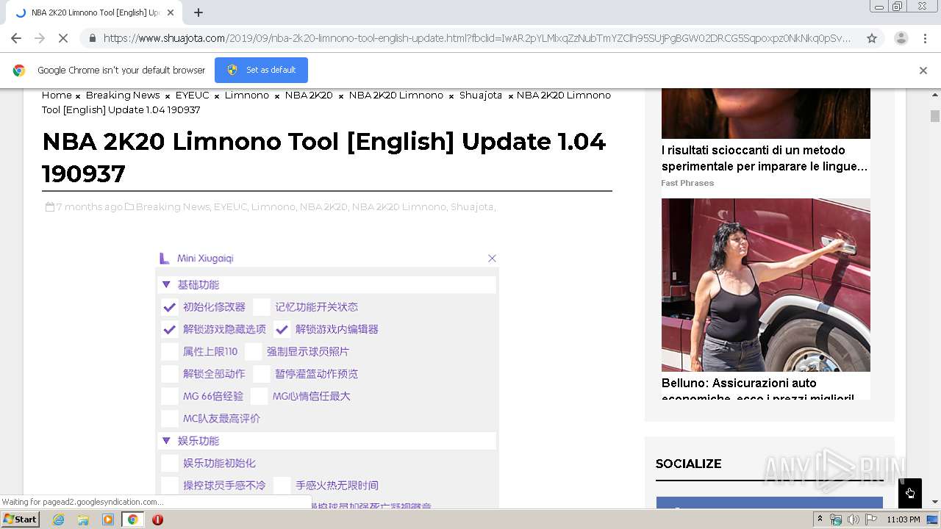Check MC队友最高评价 checkbox
Viewport: 941px width, 529px height.
(x=170, y=419)
